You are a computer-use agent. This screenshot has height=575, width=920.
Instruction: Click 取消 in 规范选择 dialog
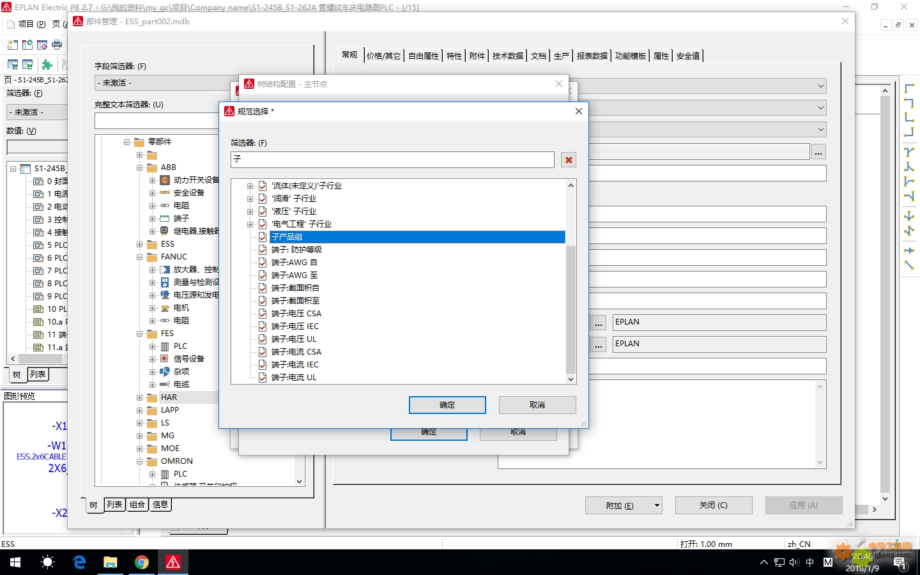(x=537, y=405)
